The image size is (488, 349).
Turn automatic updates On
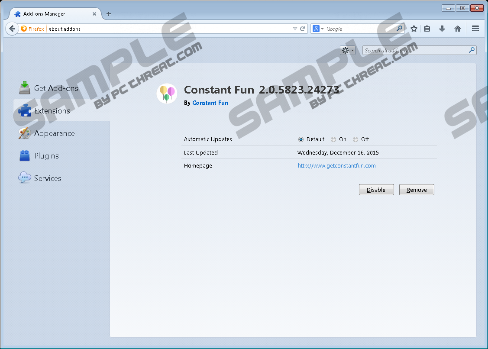coord(333,139)
